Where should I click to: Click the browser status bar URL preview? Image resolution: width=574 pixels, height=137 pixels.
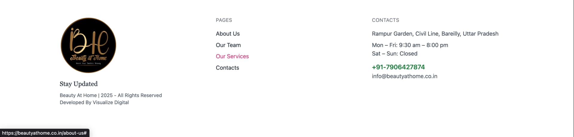tap(45, 133)
